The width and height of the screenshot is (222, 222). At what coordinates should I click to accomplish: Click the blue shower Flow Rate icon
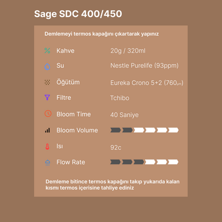pyautogui.click(x=47, y=163)
